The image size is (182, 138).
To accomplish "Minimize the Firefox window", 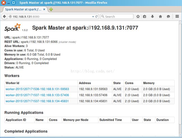I will 8,3.
